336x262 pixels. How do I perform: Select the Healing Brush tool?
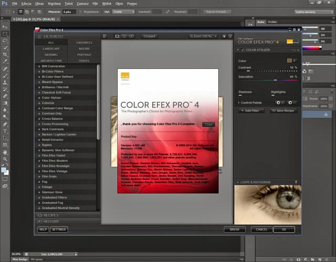pos(5,69)
